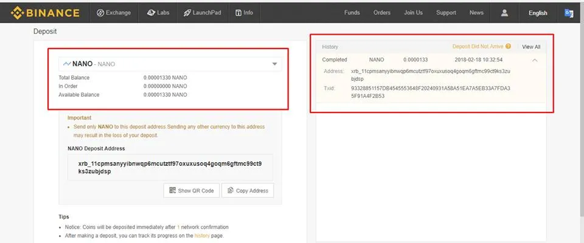Click the 0.0000133 deposit amount
Image resolution: width=584 pixels, height=243 pixels.
[x=415, y=60]
